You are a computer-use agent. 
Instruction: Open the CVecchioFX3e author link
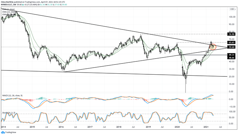pyautogui.click(x=7, y=2)
